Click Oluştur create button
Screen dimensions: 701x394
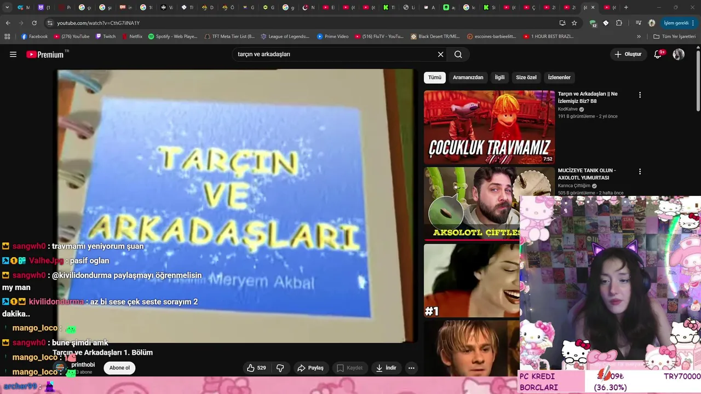[x=628, y=54]
